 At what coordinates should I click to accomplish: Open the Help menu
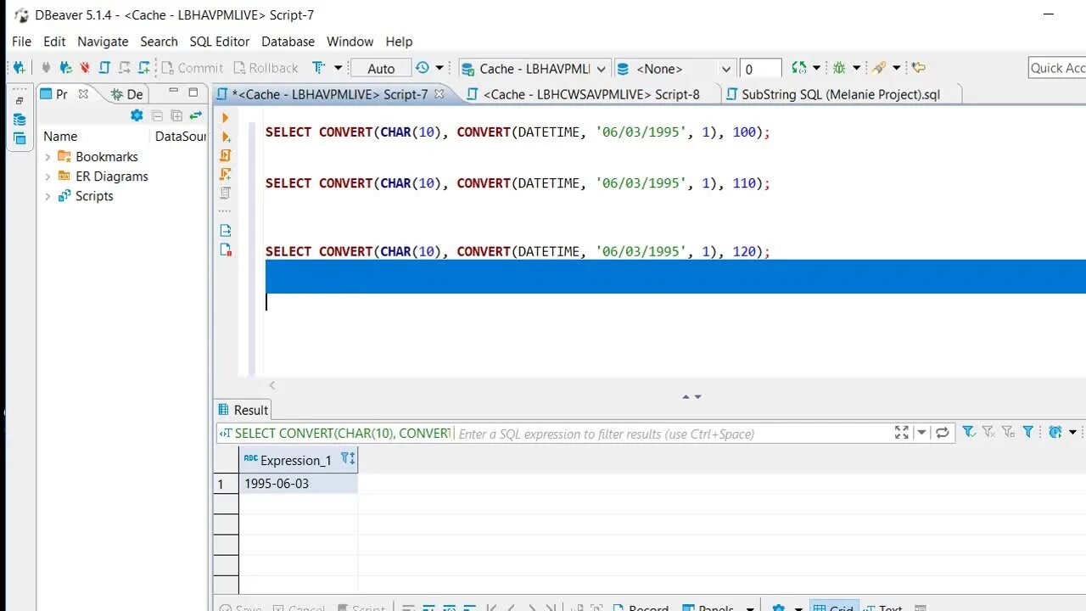(399, 41)
